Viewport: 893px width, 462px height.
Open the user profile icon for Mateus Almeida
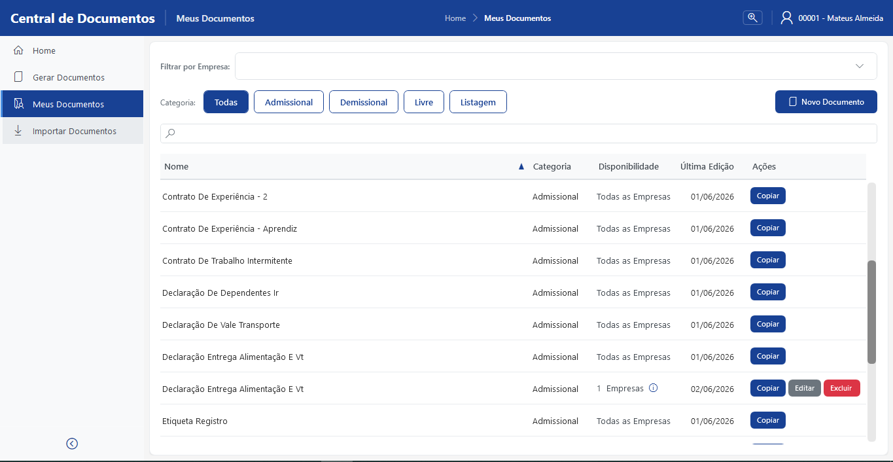click(x=787, y=18)
